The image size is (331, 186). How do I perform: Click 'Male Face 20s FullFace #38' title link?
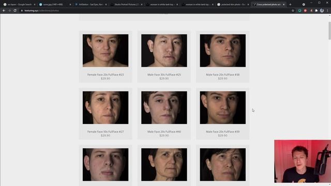coord(223,74)
